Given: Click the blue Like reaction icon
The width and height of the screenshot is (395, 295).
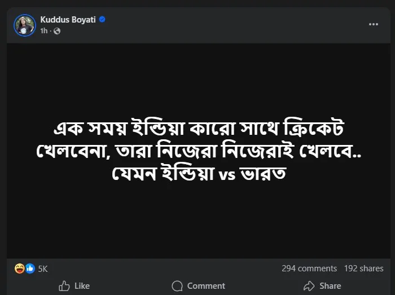Looking at the screenshot, I should pos(29,268).
